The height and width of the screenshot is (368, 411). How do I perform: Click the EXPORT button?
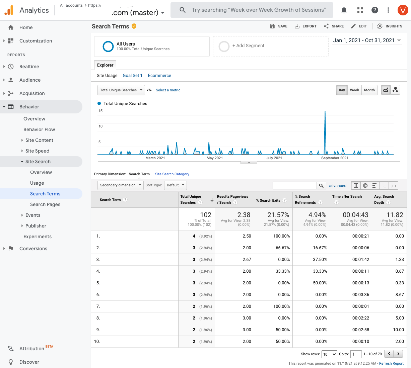pyautogui.click(x=305, y=26)
